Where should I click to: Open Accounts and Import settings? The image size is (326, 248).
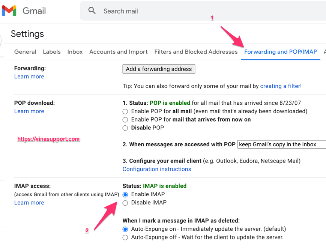(118, 52)
